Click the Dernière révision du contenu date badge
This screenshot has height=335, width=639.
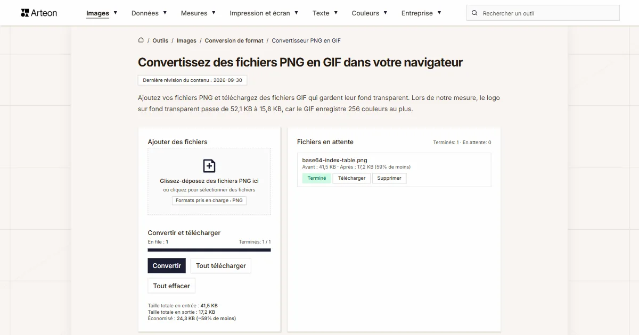192,80
